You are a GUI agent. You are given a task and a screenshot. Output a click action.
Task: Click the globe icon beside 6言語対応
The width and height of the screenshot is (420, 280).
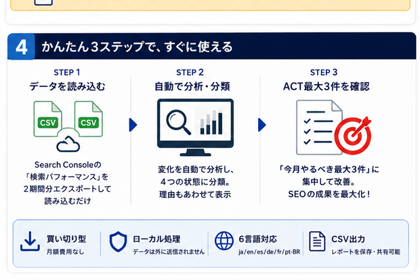224,241
